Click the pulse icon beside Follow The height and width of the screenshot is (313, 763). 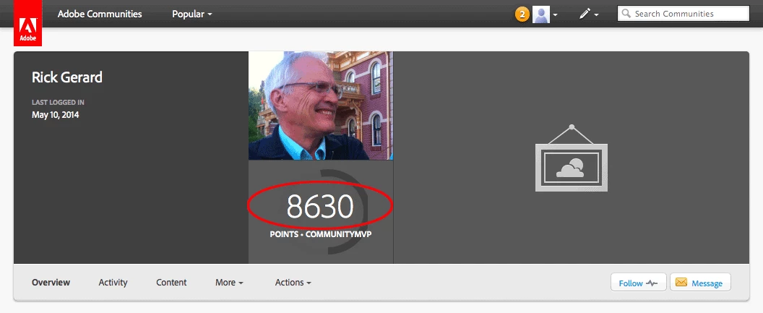(652, 283)
